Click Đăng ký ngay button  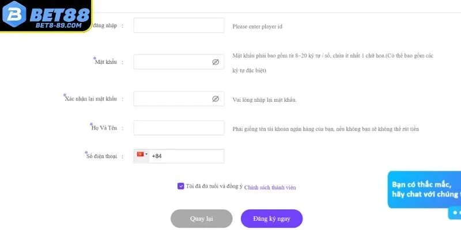[271, 218]
